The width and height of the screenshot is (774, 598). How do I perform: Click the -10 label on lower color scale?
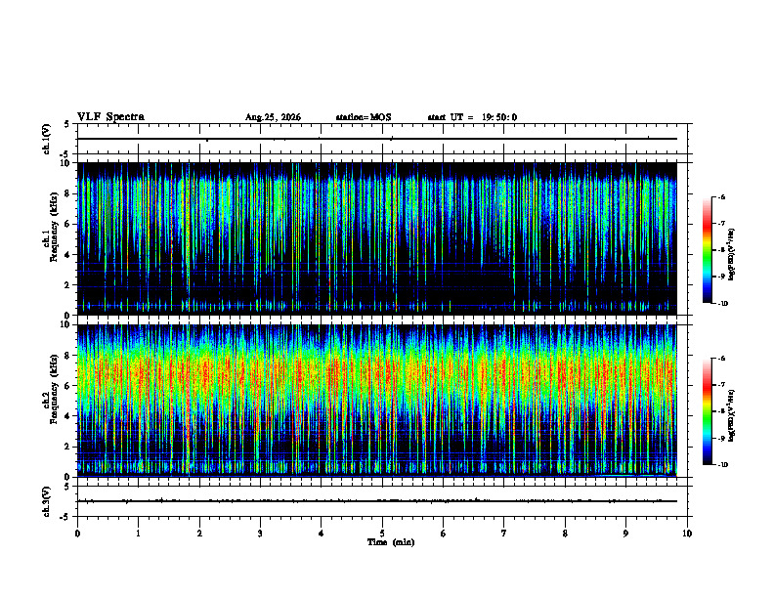723,465
